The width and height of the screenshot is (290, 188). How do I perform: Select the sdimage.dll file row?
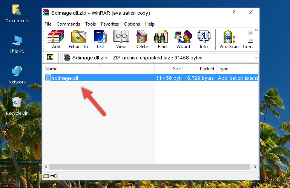pyautogui.click(x=151, y=78)
